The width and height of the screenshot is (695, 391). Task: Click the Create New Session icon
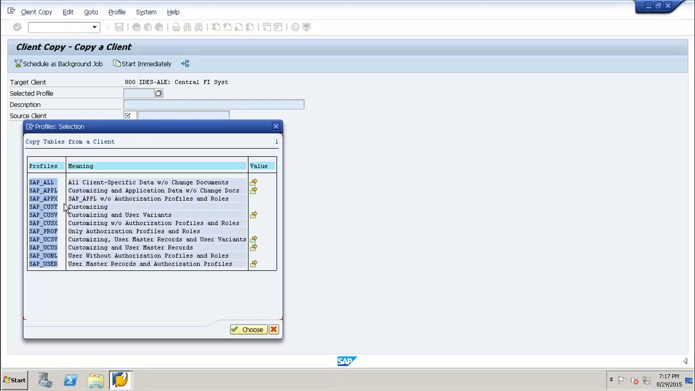267,27
